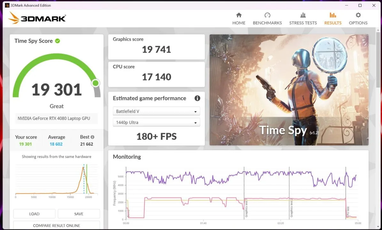
Task: Click the 3DMark logo
Action: [37, 18]
